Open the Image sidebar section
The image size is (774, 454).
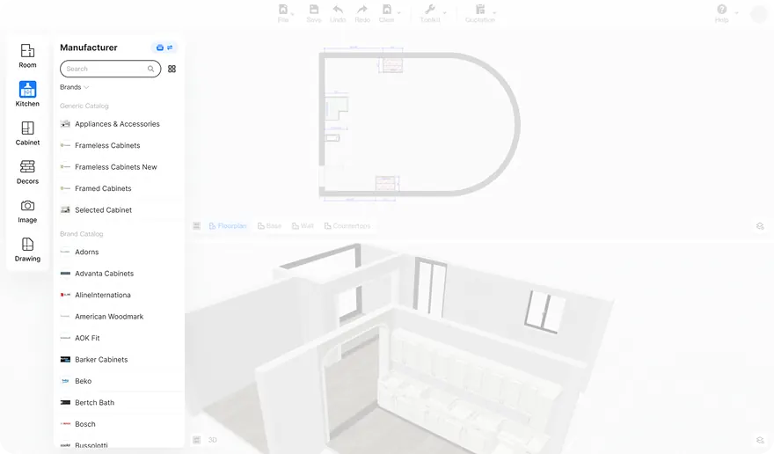click(x=27, y=211)
